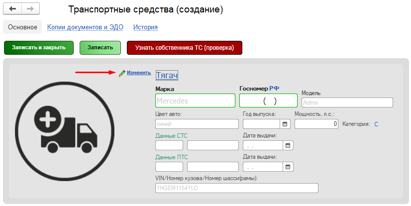Click the pencil edit icon

pyautogui.click(x=122, y=73)
